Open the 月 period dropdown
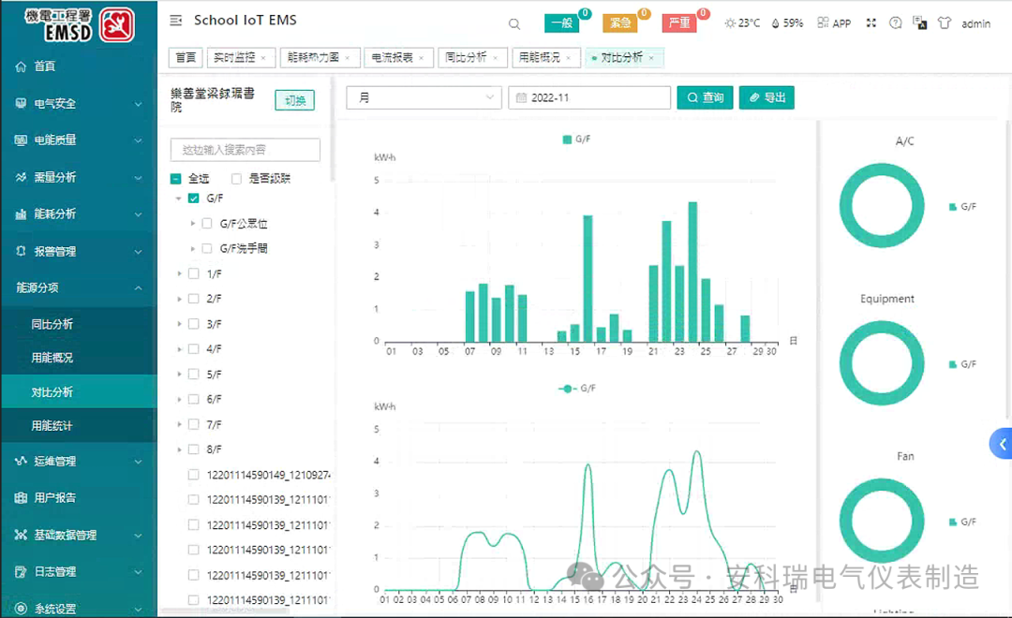Image resolution: width=1012 pixels, height=618 pixels. click(x=424, y=97)
